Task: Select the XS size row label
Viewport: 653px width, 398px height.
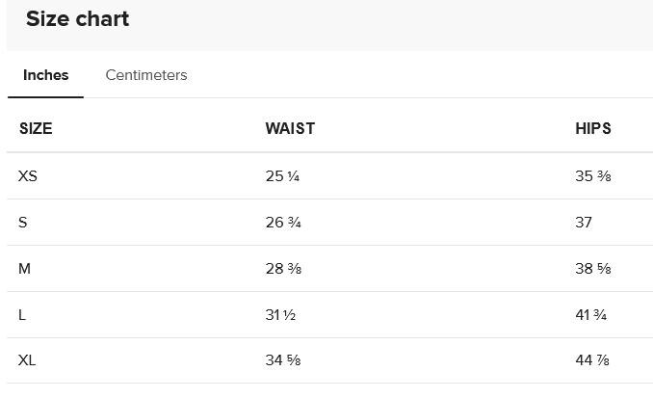Action: (x=28, y=175)
